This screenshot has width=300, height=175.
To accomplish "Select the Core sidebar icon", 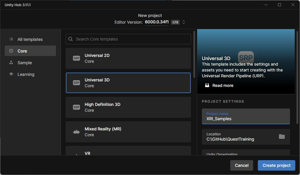I will [12, 51].
